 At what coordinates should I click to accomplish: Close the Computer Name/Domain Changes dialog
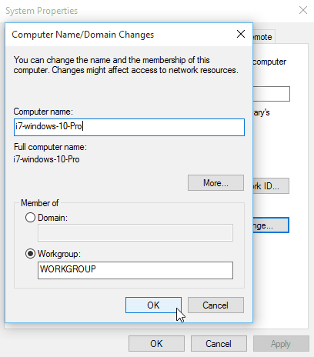[x=241, y=34]
